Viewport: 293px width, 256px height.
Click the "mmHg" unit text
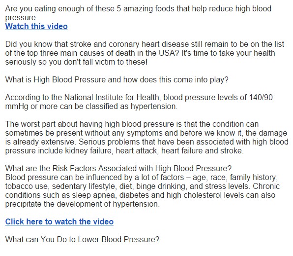(x=17, y=107)
